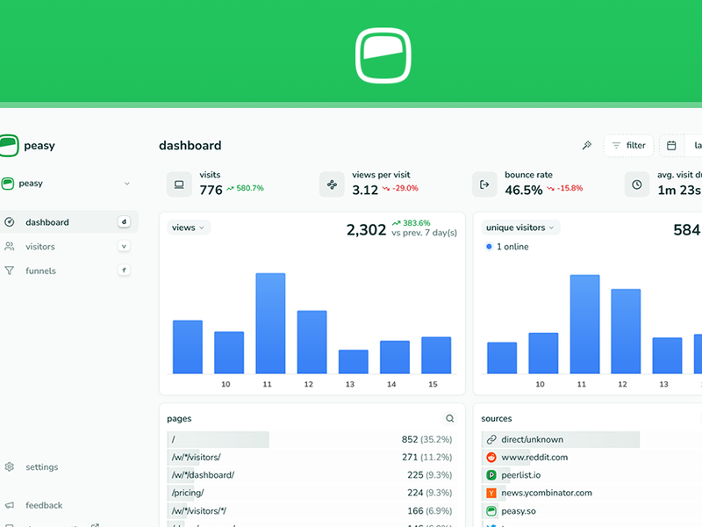
Task: Select dashboard in the sidebar
Action: point(47,222)
